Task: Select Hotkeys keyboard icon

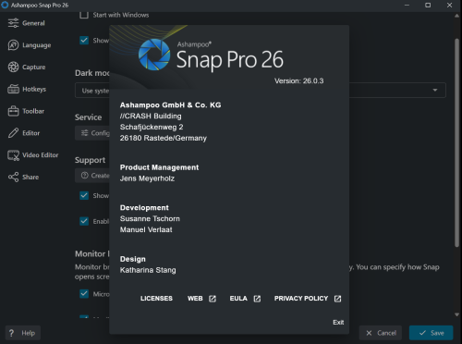Action: pyautogui.click(x=13, y=89)
